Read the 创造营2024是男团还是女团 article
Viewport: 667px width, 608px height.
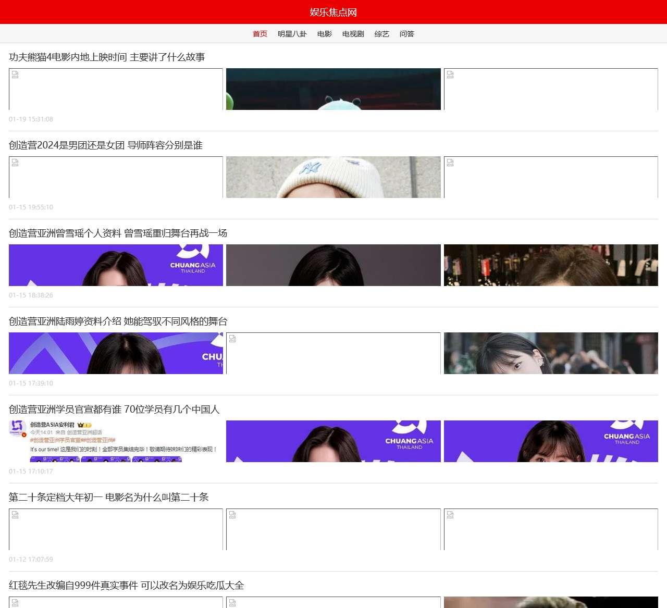105,145
